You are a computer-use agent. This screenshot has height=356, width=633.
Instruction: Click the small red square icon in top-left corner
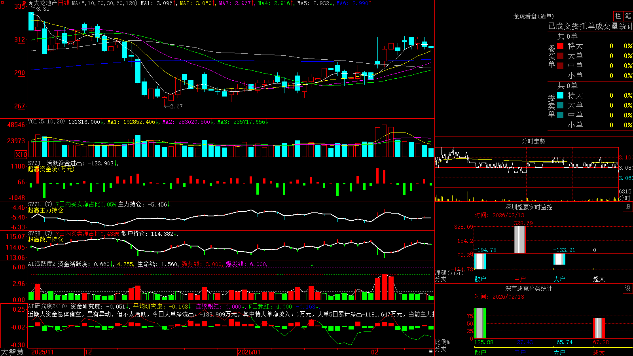[2, 2]
